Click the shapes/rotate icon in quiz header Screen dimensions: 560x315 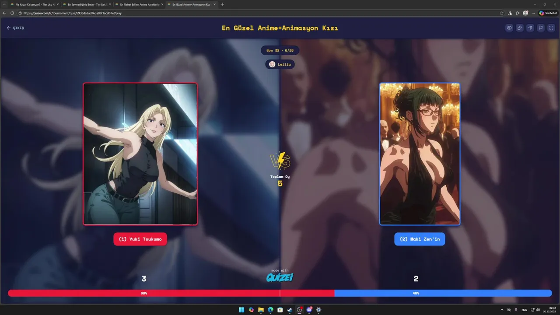[x=520, y=28]
